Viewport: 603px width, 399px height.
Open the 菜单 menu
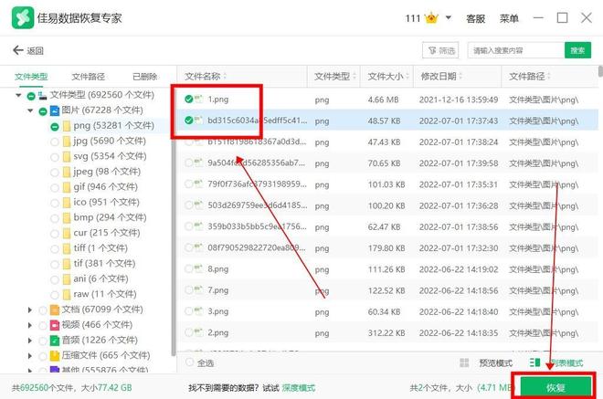click(x=509, y=18)
